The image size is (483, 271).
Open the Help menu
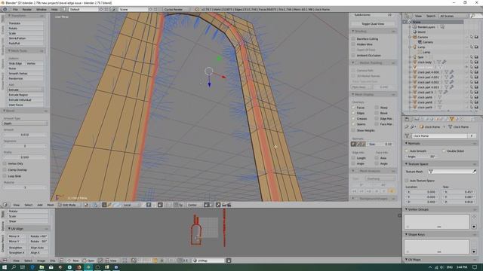54,10
